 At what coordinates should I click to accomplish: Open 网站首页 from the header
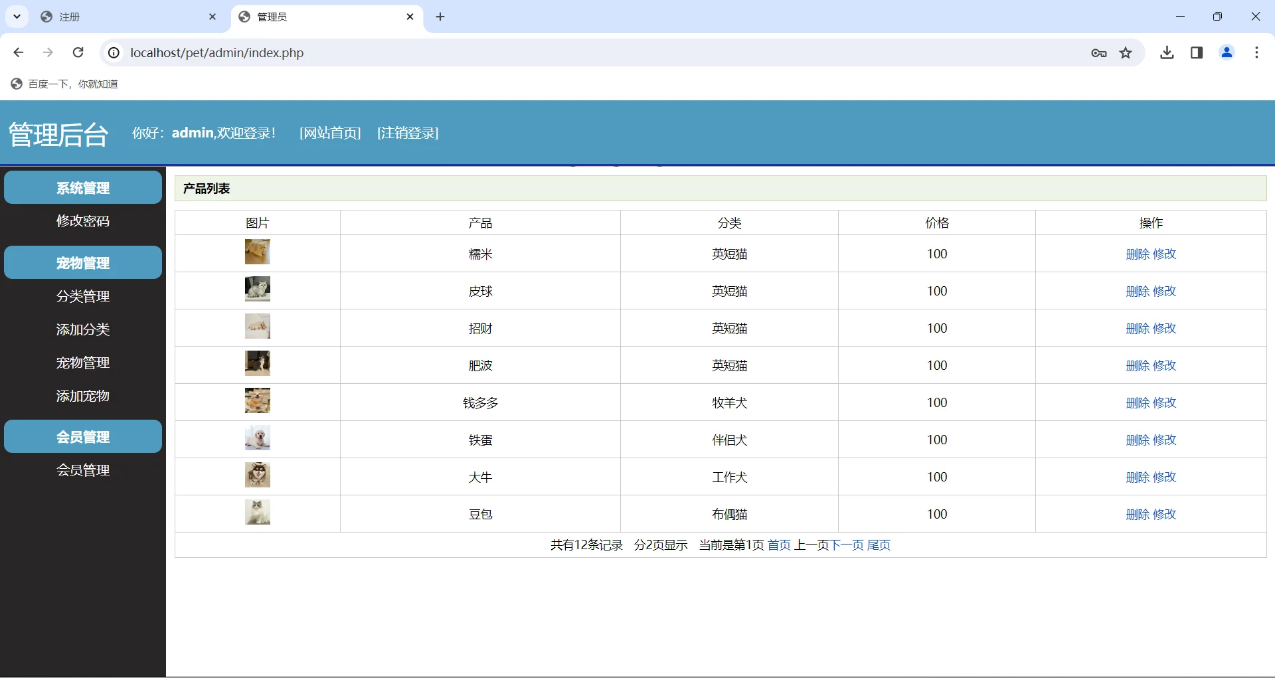click(x=330, y=133)
